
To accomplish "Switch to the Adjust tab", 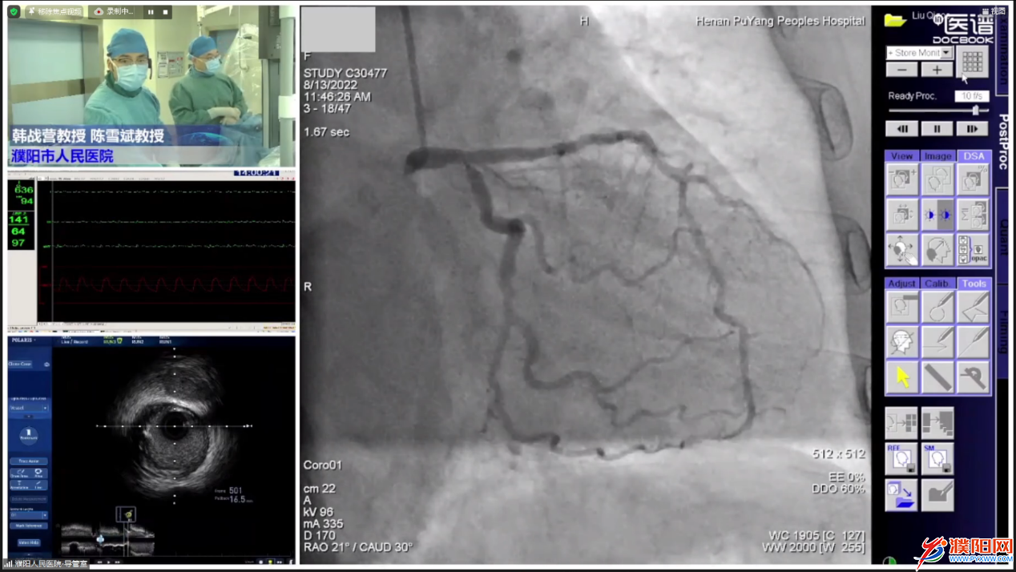I will [x=901, y=284].
